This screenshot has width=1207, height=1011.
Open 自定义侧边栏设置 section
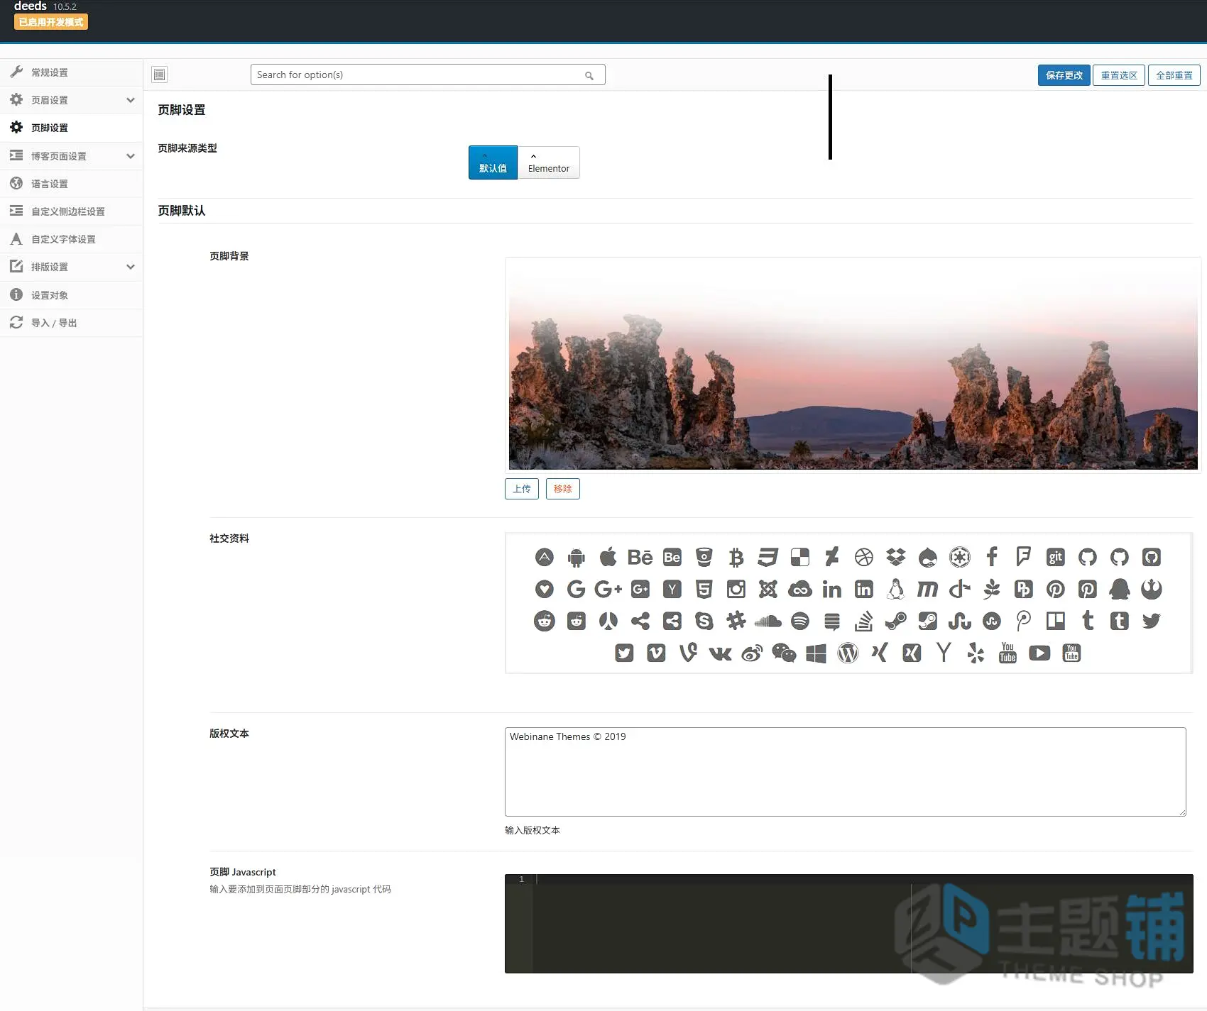click(71, 211)
